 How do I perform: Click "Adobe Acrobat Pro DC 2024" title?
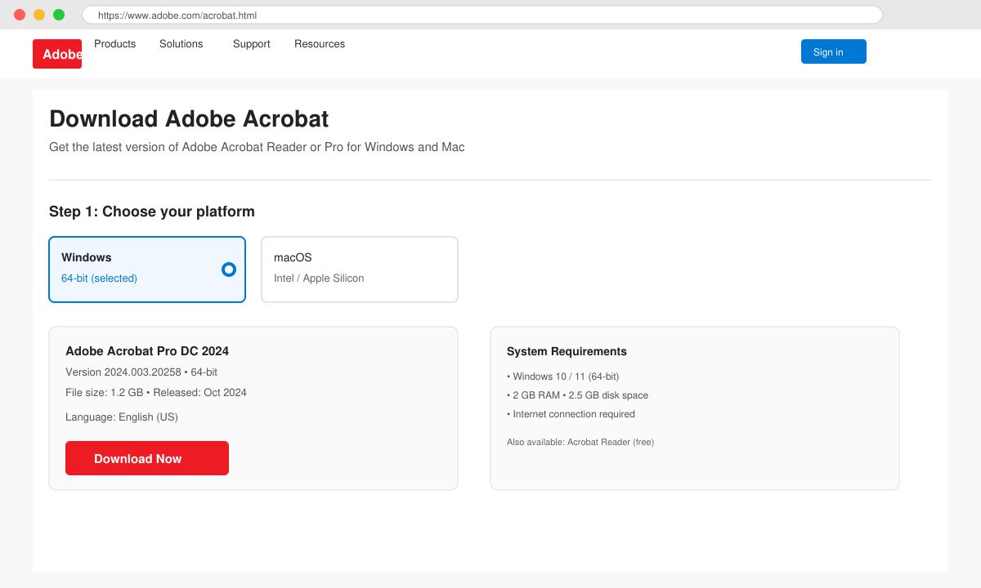click(147, 351)
